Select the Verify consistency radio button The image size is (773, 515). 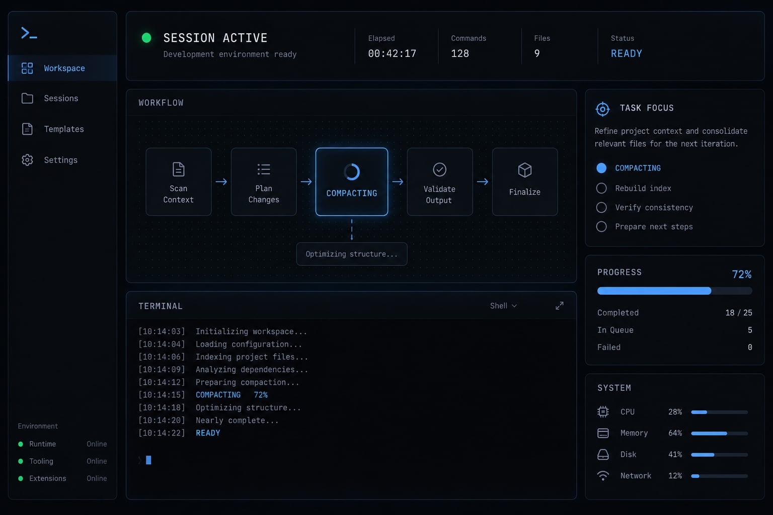pos(601,207)
